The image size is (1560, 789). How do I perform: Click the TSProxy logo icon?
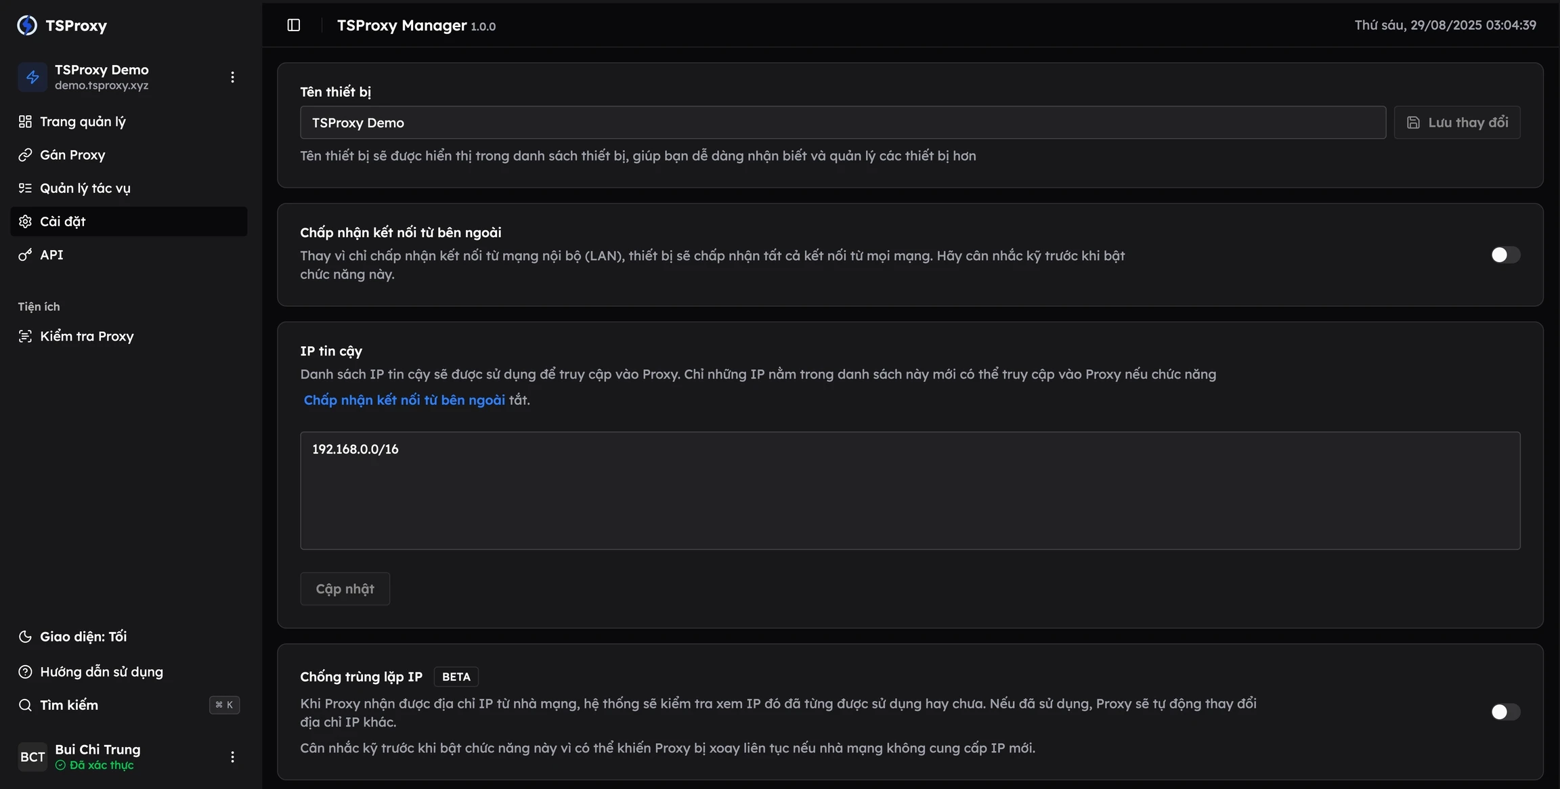click(x=27, y=25)
